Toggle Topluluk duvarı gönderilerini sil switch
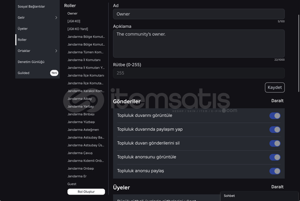Viewport: 300px width, 201px height. [x=275, y=143]
